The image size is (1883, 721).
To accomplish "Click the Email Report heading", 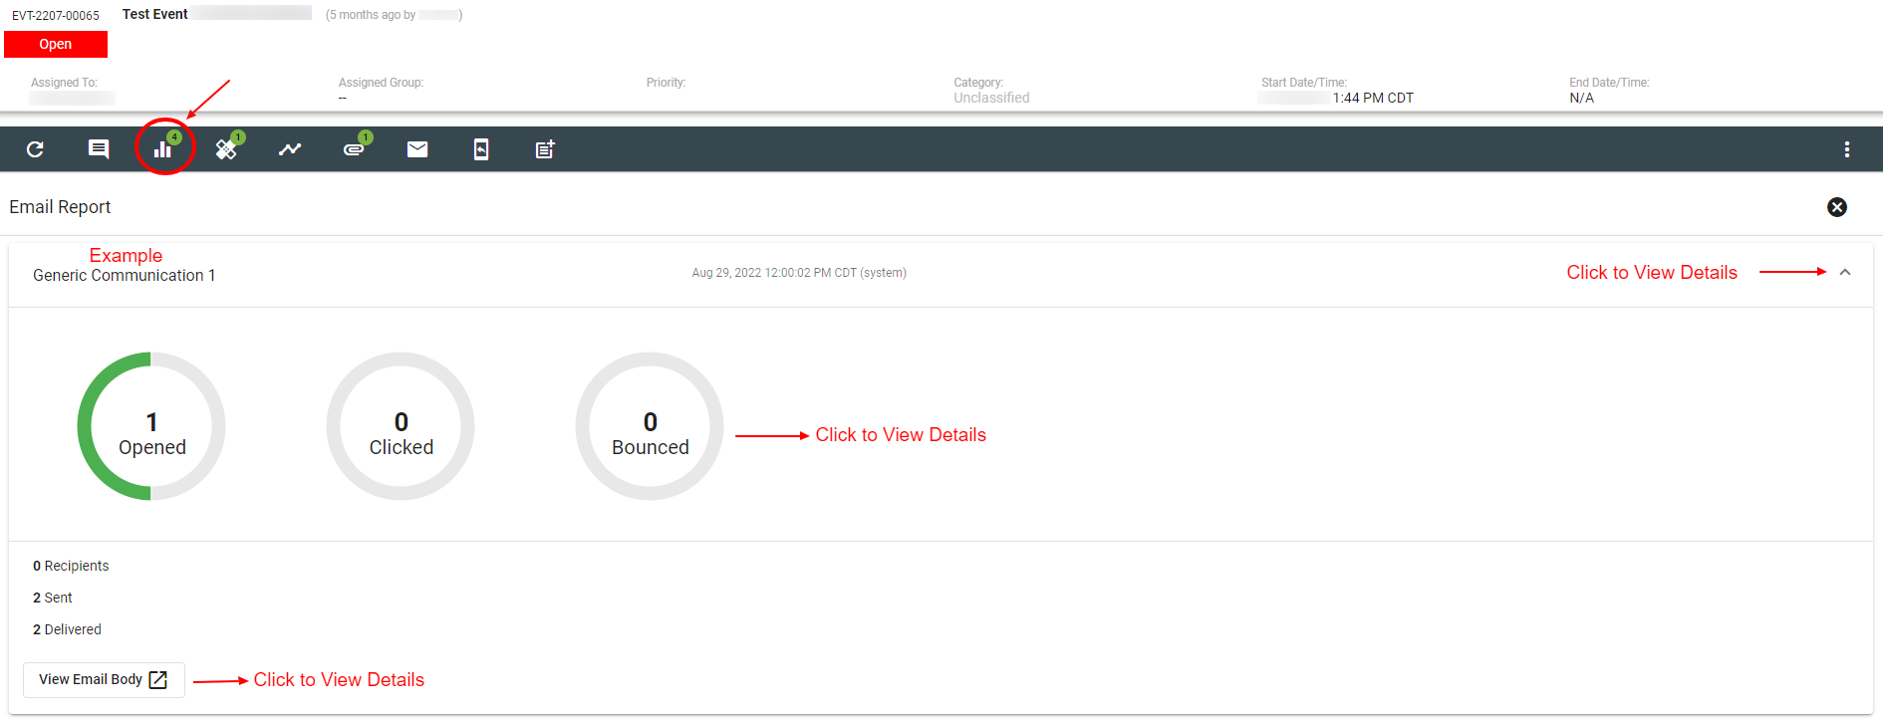I will point(60,207).
